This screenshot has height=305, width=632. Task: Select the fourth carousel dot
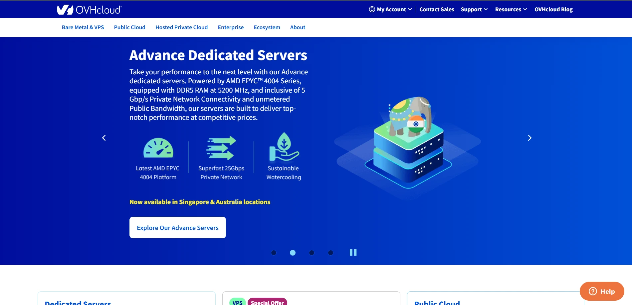coord(330,253)
